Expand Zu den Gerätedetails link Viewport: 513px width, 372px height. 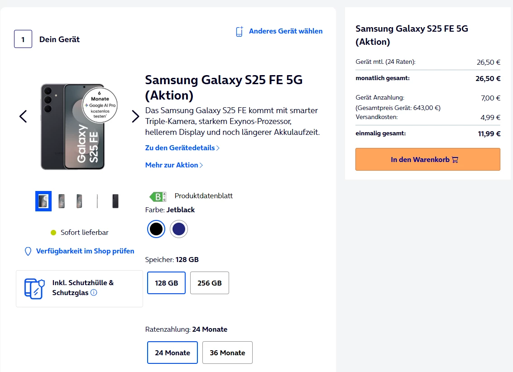(182, 148)
